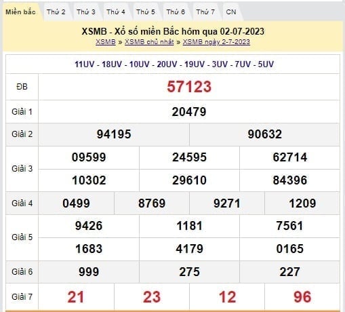The image size is (345, 312).
Task: Click the Giải 6 label
Action: [22, 272]
